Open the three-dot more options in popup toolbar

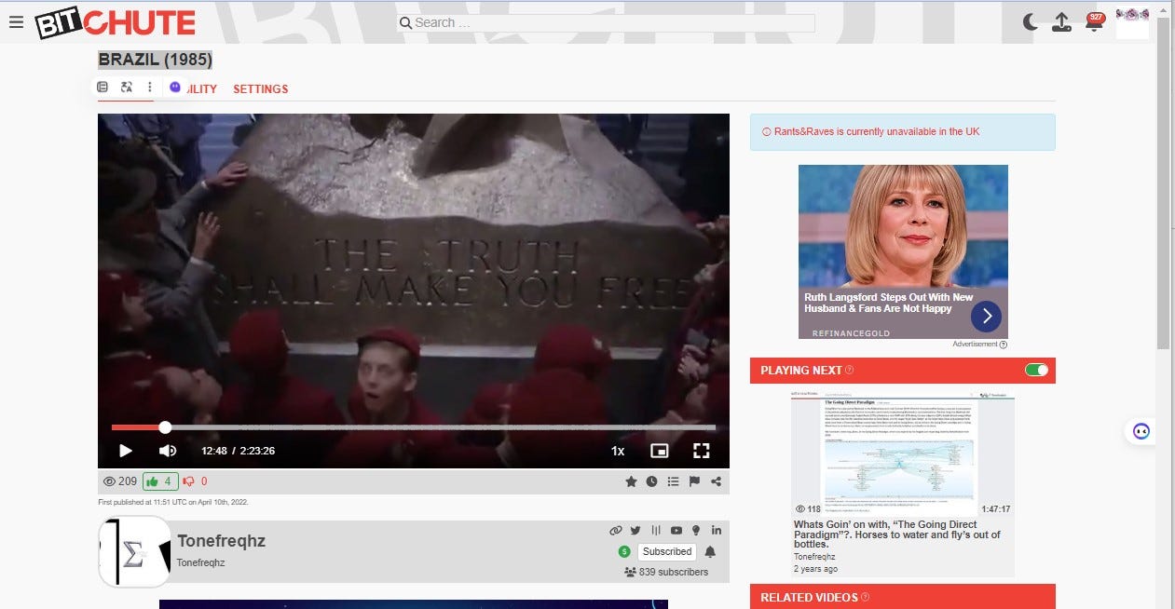[x=149, y=87]
